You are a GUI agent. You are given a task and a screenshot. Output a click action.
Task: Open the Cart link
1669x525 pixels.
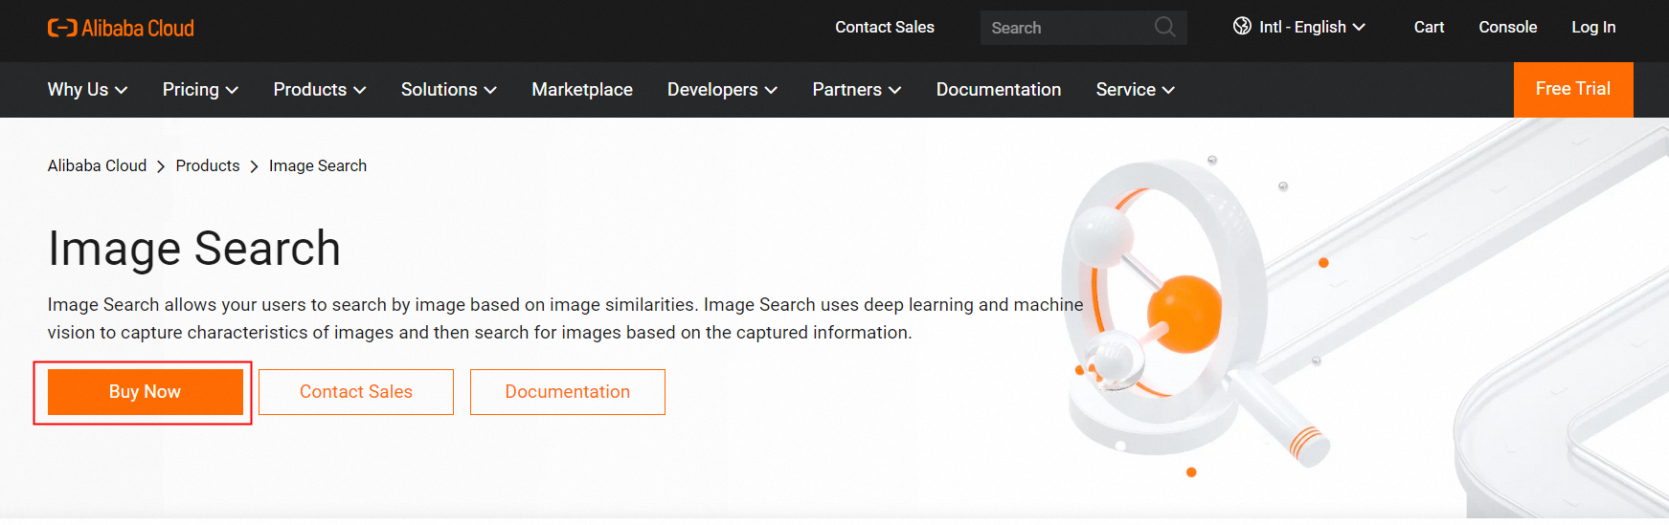tap(1429, 27)
